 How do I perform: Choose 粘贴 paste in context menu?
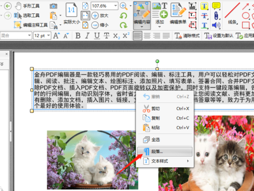[165, 128]
